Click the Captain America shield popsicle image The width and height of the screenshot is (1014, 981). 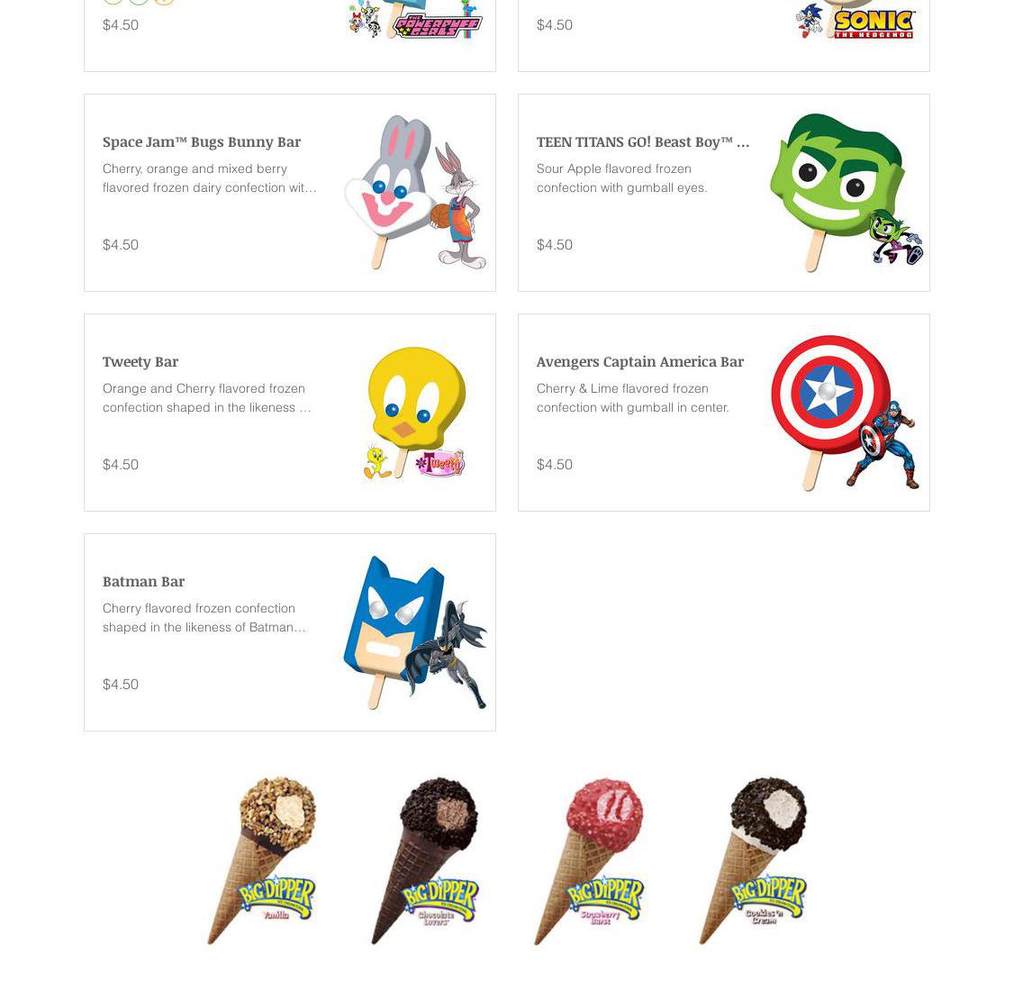click(845, 413)
